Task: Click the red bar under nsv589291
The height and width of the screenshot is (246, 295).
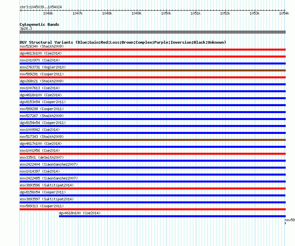Action: (152, 77)
